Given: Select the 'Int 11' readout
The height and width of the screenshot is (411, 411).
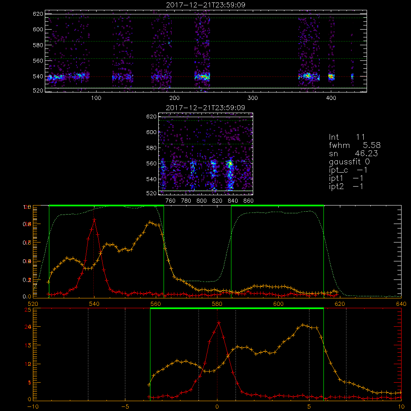Looking at the screenshot, I should pyautogui.click(x=347, y=137).
